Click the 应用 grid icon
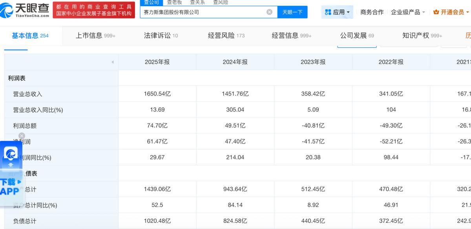The height and width of the screenshot is (229, 471). pyautogui.click(x=328, y=12)
